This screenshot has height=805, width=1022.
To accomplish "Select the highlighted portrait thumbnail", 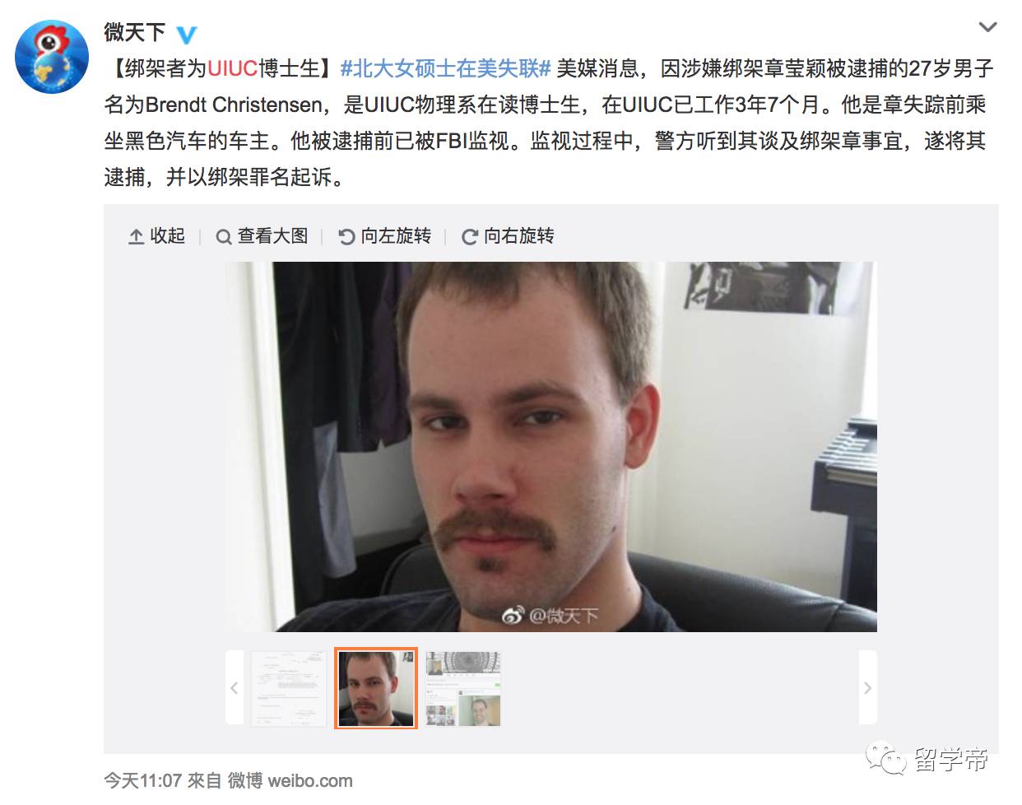I will point(376,688).
